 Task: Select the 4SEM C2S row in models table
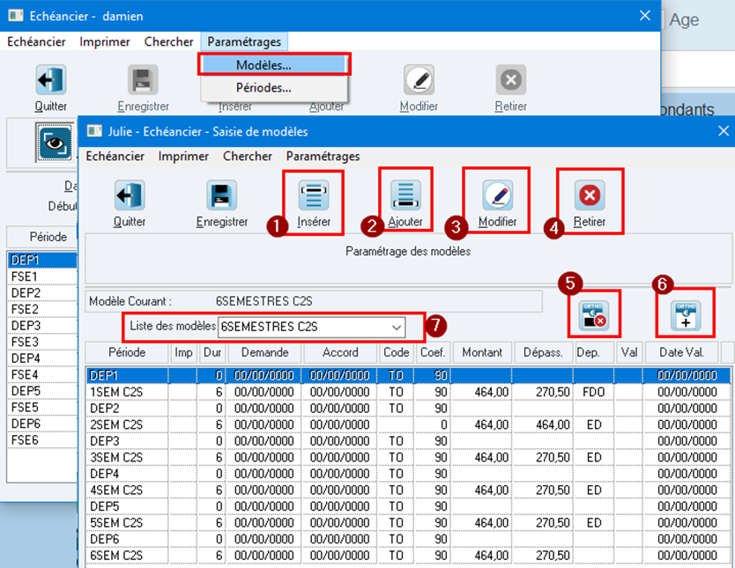click(408, 491)
